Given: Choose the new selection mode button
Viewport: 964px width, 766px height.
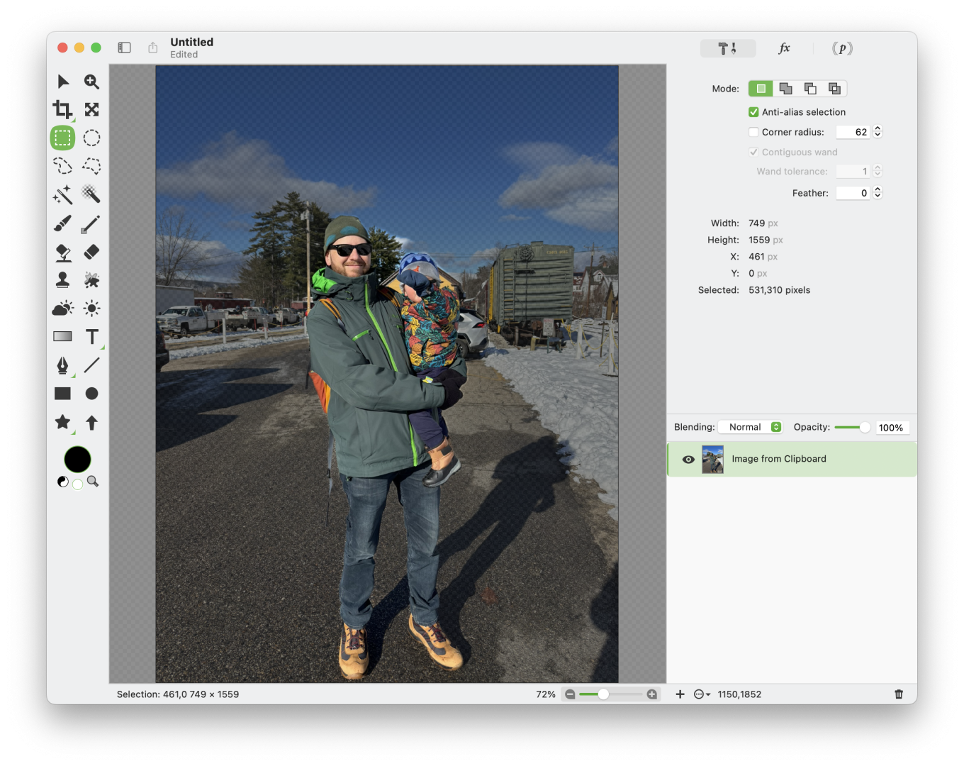Looking at the screenshot, I should coord(761,89).
